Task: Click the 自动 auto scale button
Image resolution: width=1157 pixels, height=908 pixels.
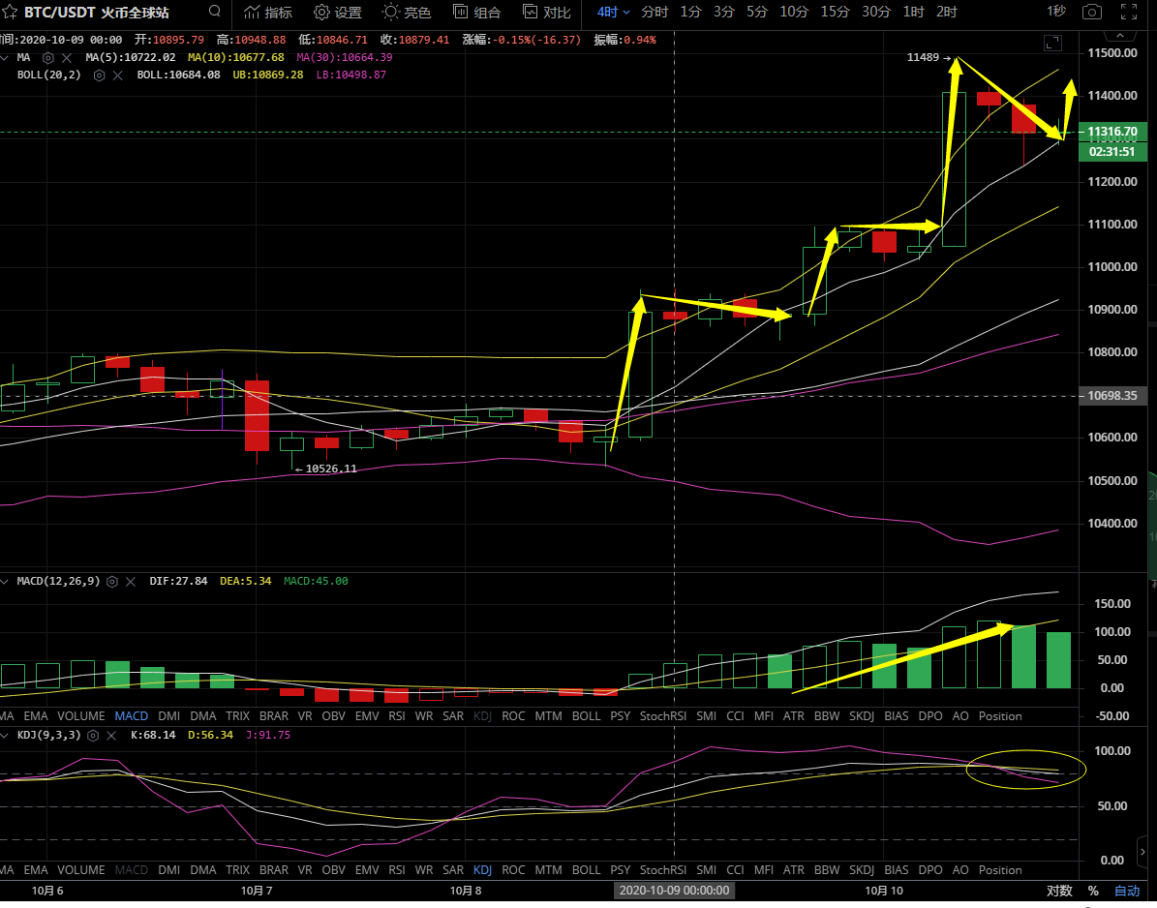Action: pos(1127,891)
